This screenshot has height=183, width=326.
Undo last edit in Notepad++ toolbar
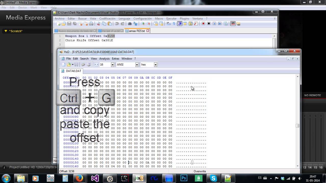(117, 24)
